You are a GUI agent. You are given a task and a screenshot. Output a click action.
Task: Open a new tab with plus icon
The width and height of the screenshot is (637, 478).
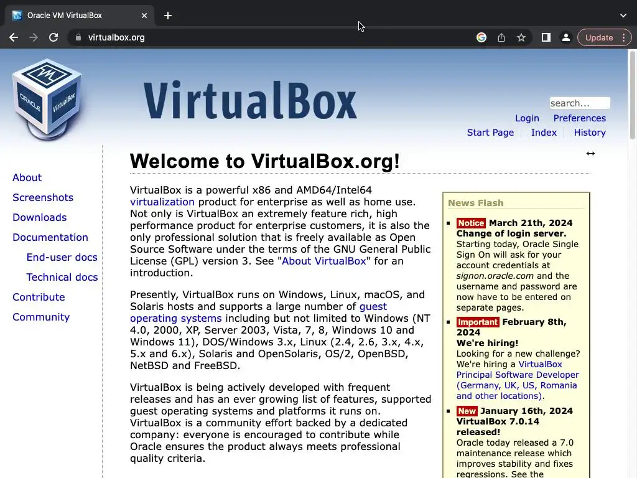coord(168,16)
